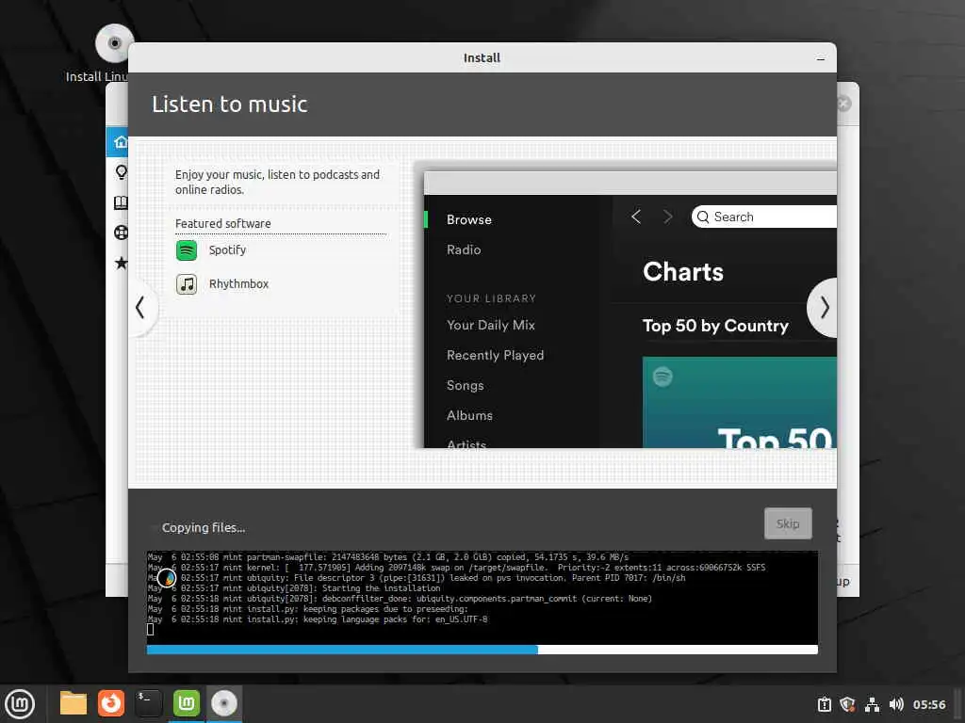Click the Featured software heading
Viewport: 965px width, 723px height.
click(x=222, y=224)
